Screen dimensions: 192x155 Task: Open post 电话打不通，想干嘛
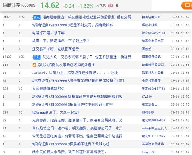pyautogui.click(x=48, y=33)
